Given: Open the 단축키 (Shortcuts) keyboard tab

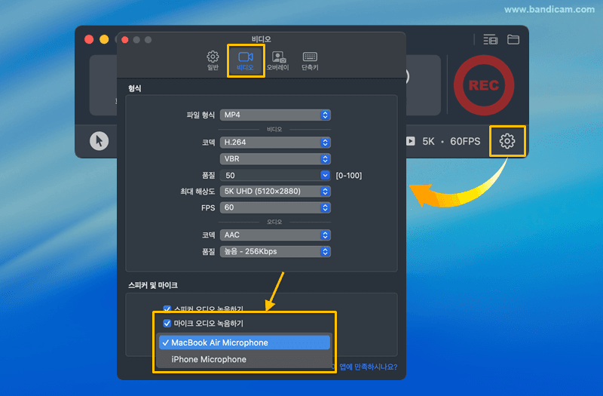Looking at the screenshot, I should click(310, 60).
